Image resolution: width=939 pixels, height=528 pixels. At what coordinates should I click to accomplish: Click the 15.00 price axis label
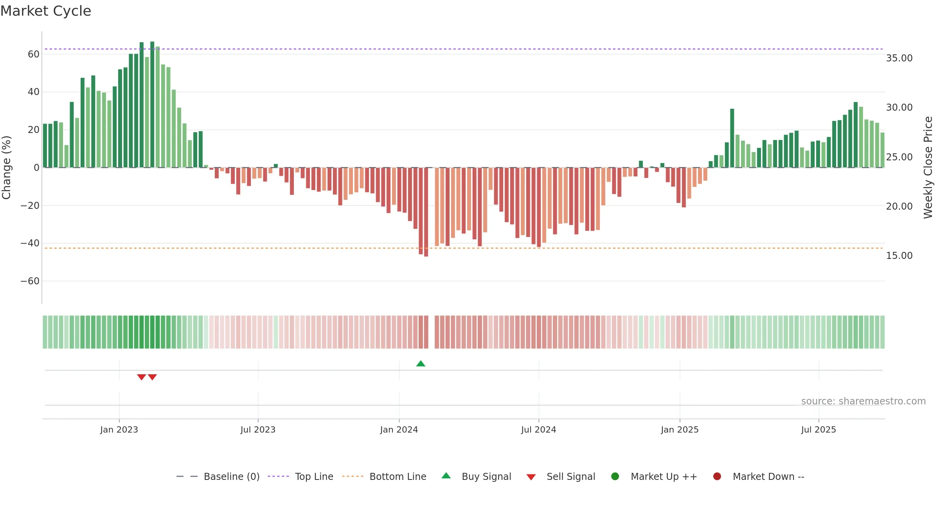coord(899,256)
